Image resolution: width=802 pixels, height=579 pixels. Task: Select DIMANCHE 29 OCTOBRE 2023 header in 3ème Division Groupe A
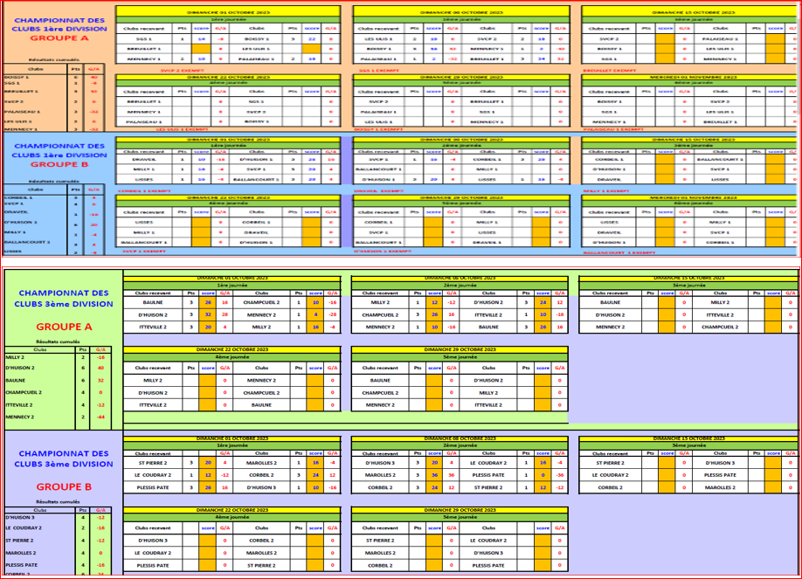pos(459,350)
